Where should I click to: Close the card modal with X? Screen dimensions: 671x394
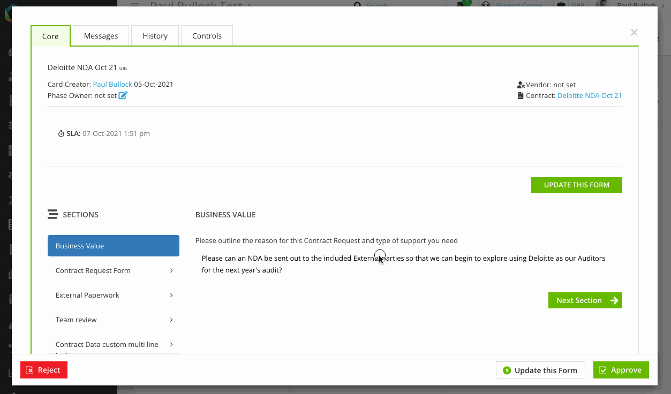(x=634, y=33)
